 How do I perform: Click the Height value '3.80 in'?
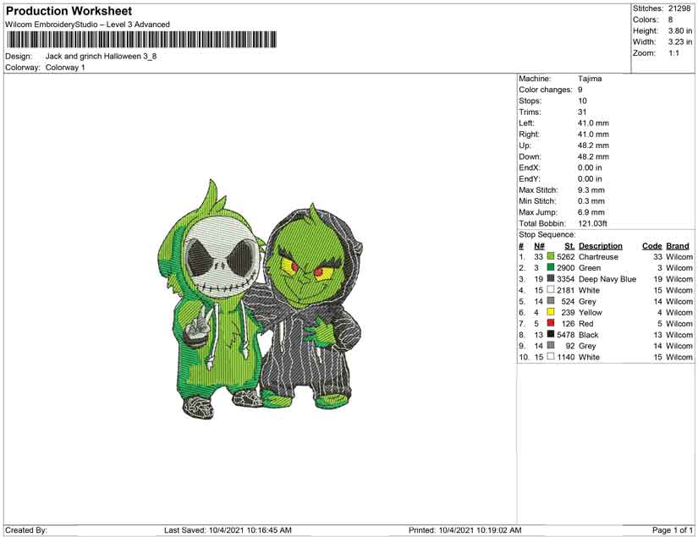[x=679, y=30]
